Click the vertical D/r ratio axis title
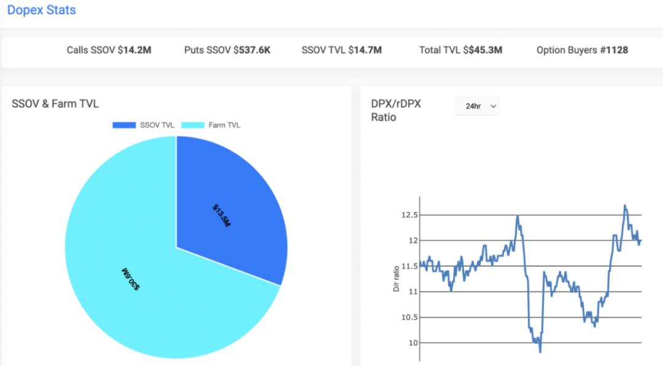Image resolution: width=663 pixels, height=366 pixels. pyautogui.click(x=397, y=277)
